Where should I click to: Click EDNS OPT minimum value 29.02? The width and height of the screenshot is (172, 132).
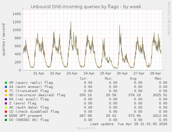(x=111, y=116)
